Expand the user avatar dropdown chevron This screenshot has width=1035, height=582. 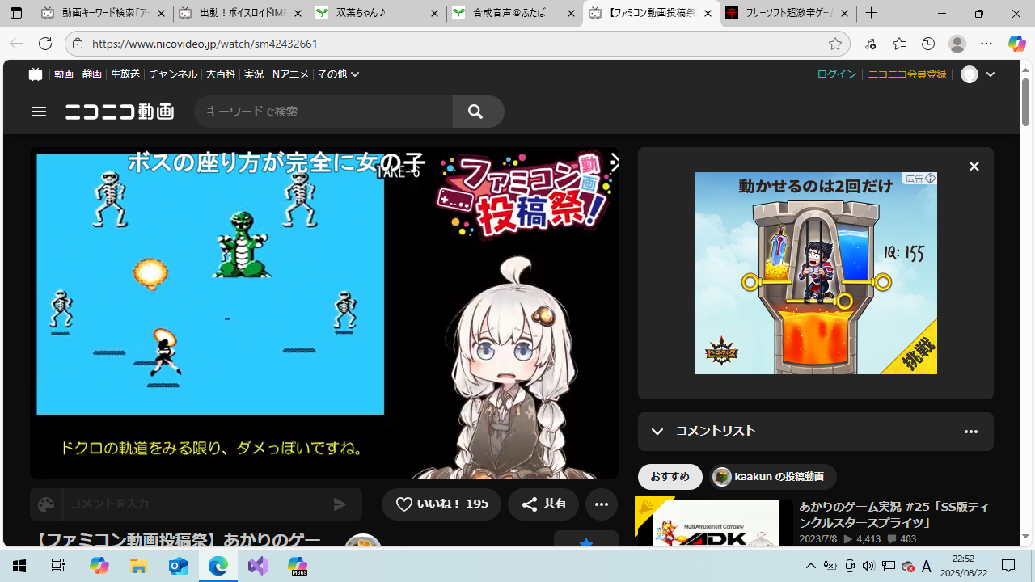click(991, 74)
